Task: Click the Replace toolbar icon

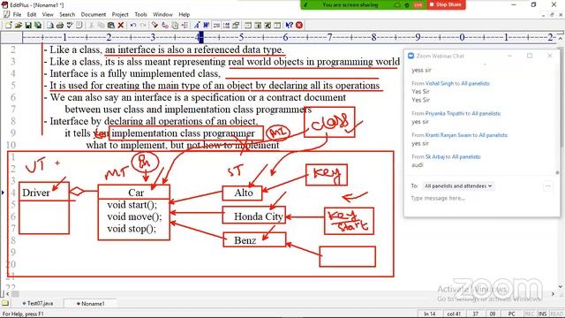Action: pos(165,26)
